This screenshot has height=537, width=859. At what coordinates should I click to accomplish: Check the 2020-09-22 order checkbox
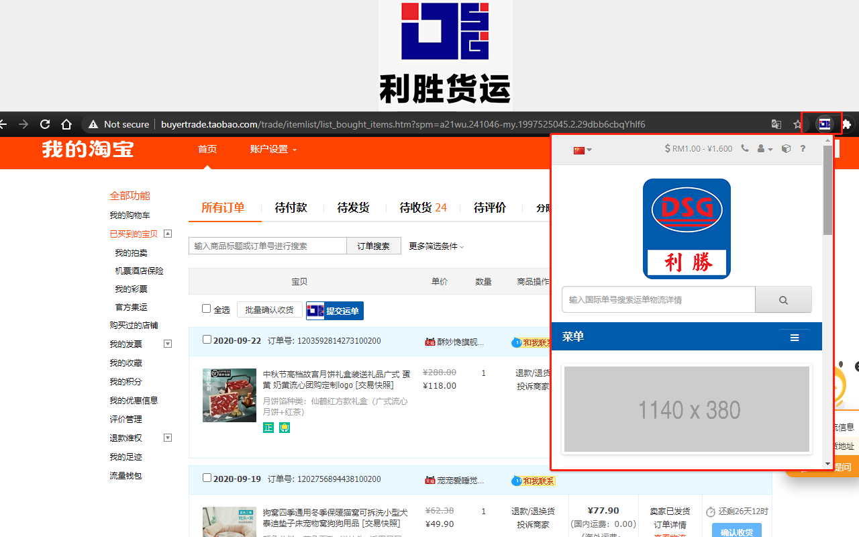207,340
